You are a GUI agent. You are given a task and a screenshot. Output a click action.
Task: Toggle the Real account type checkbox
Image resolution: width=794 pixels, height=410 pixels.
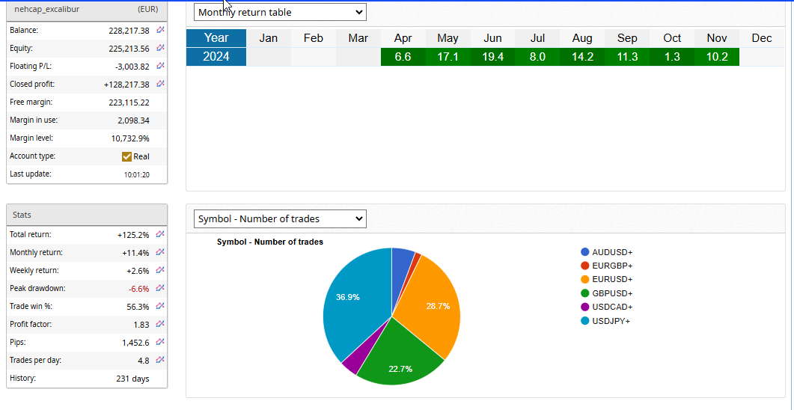click(127, 156)
